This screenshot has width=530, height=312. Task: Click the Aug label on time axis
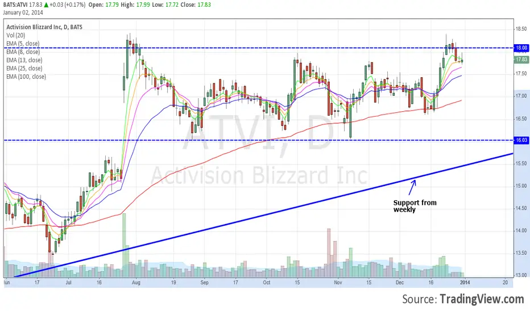136,283
